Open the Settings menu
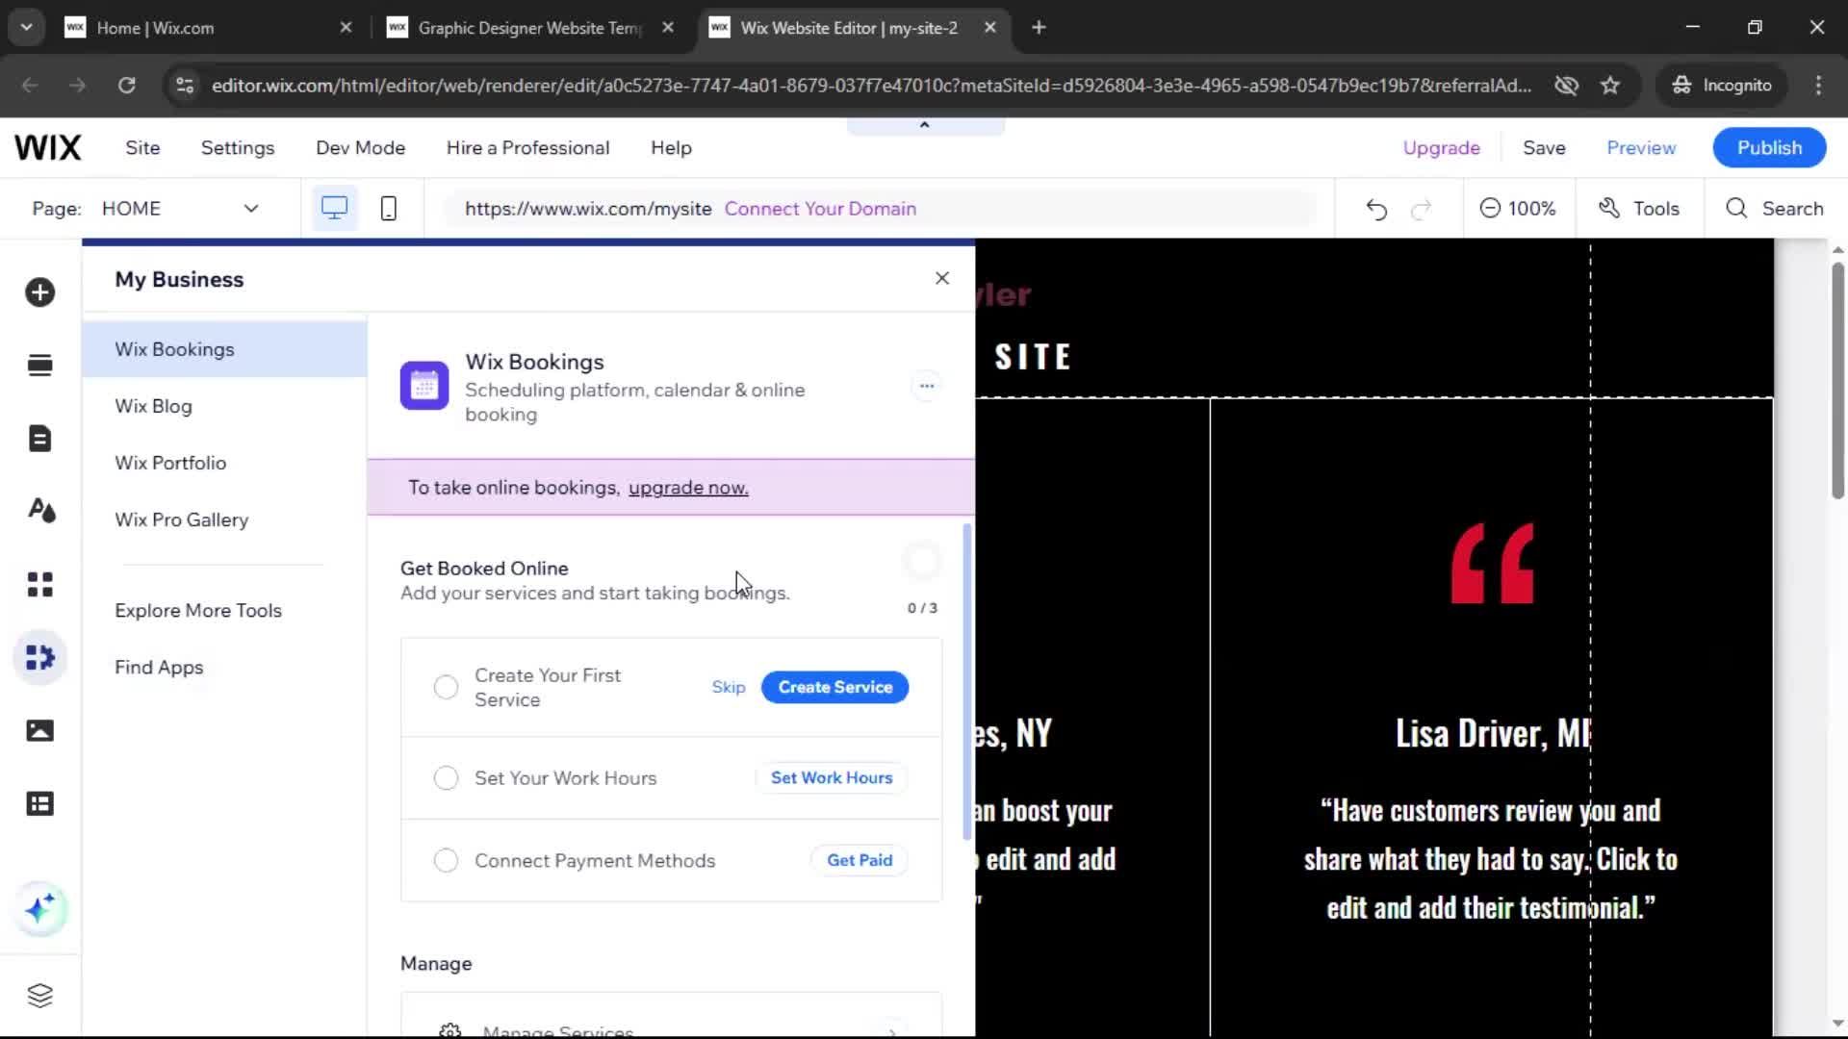 [238, 147]
